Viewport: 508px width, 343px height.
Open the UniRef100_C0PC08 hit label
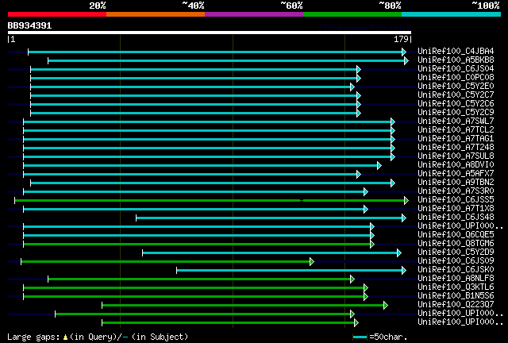coord(456,78)
